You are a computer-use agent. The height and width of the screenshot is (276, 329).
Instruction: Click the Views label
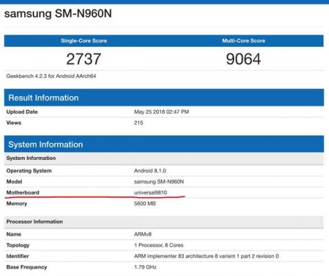tap(14, 123)
